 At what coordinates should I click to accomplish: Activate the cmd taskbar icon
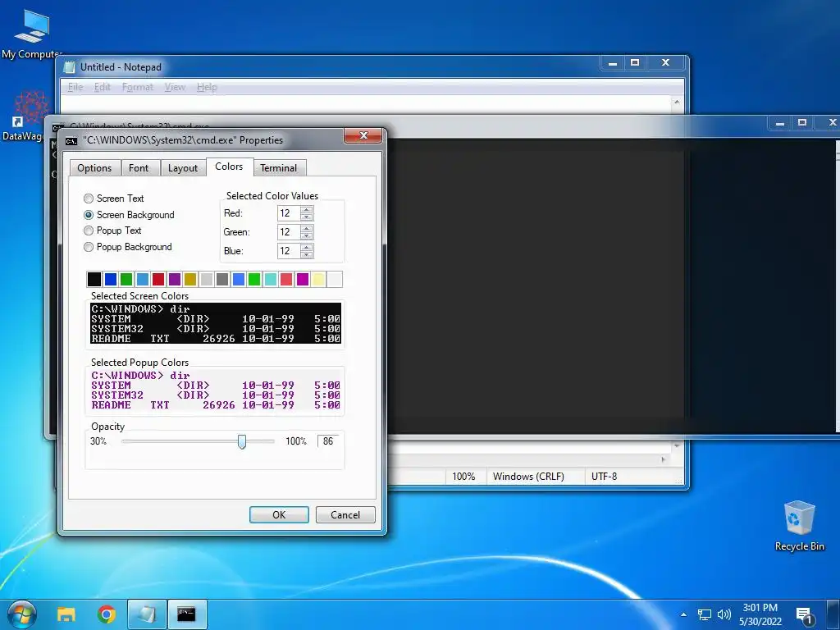[x=186, y=614]
